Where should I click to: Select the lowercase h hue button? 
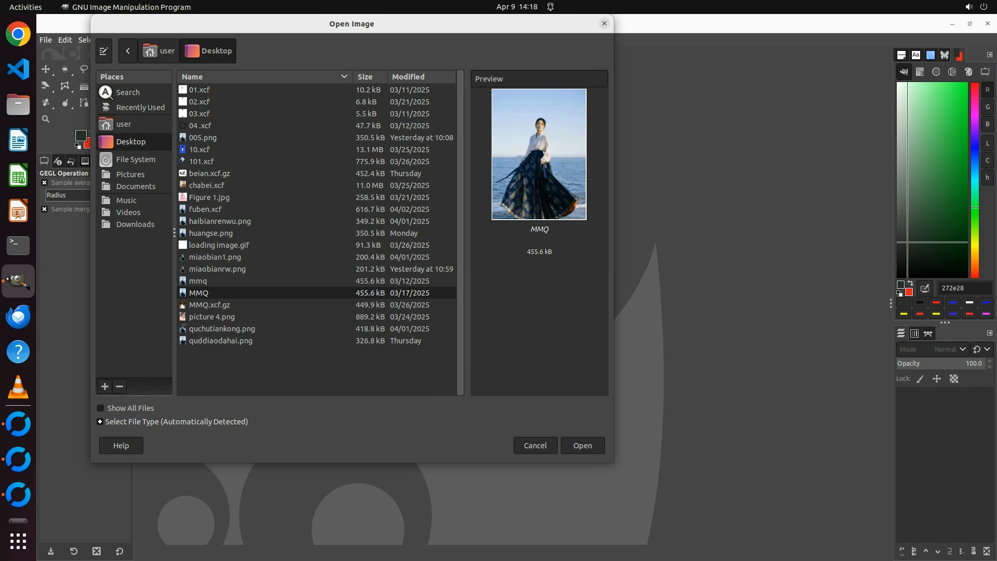point(987,178)
